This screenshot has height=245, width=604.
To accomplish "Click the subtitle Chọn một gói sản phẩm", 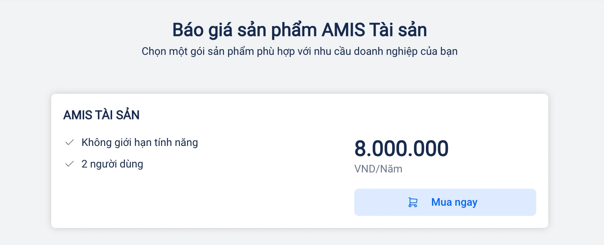I will [x=300, y=51].
